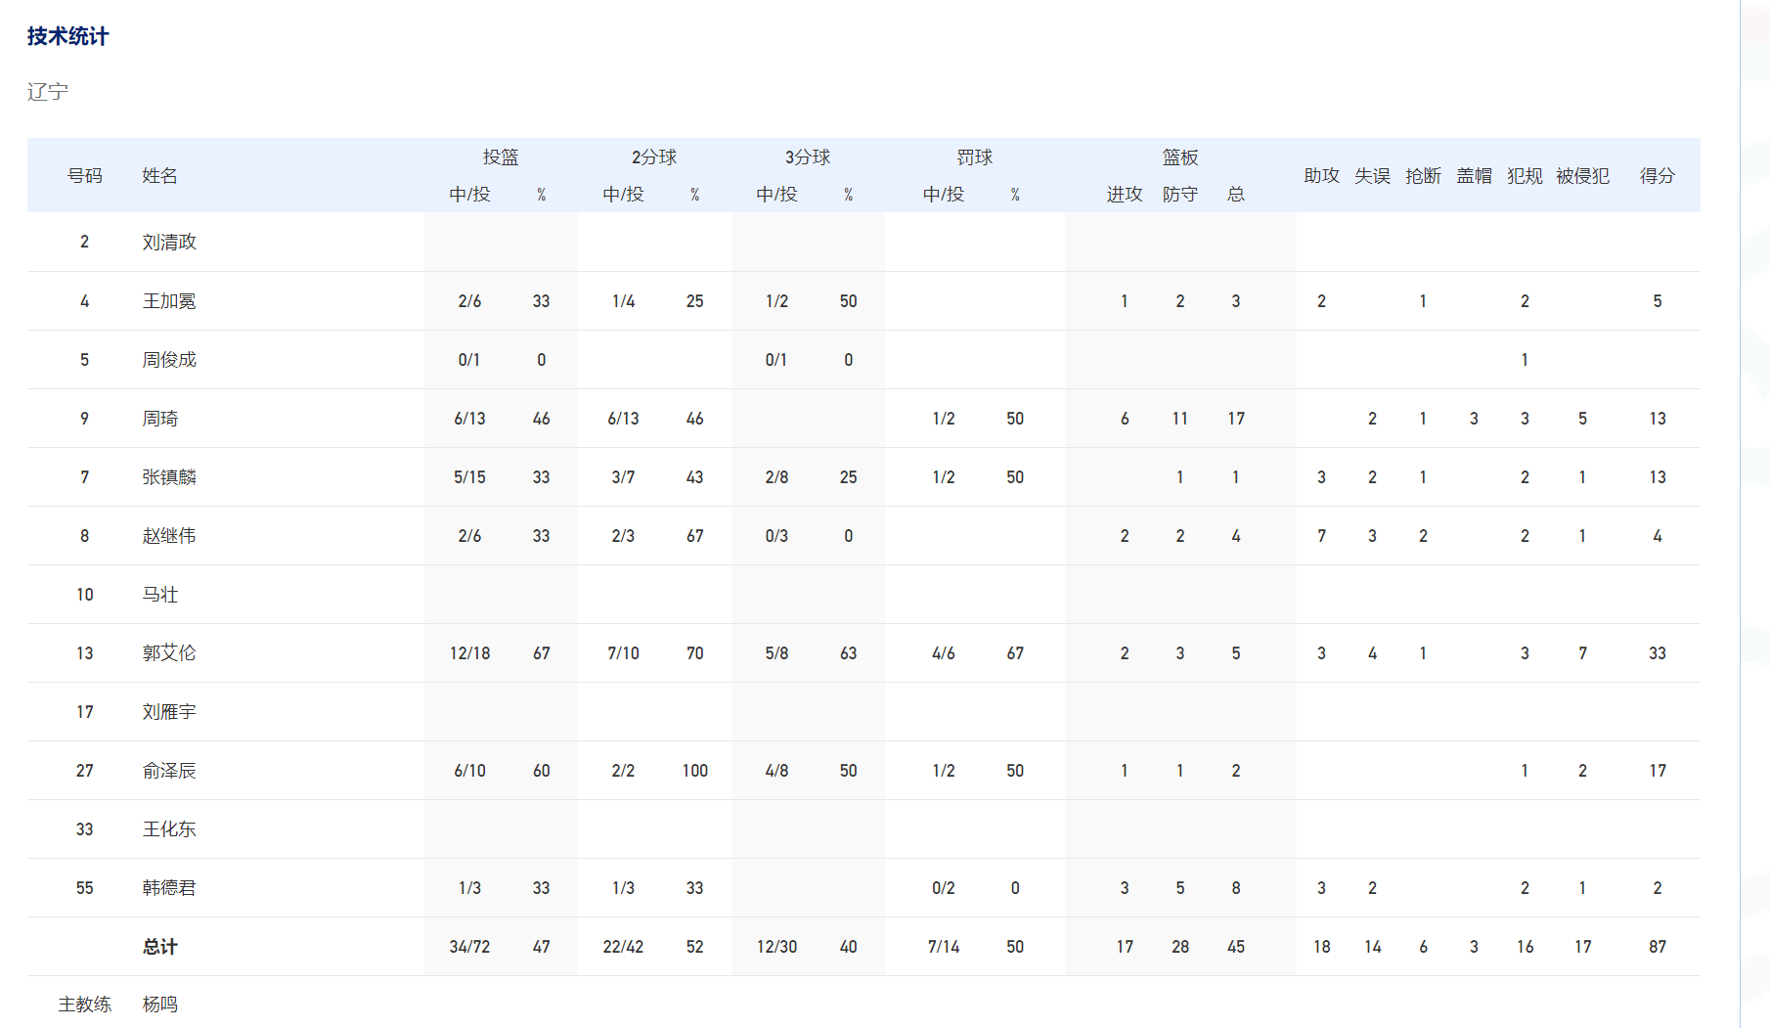The width and height of the screenshot is (1770, 1028).
Task: Select player name 王加冕
Action: coord(169,301)
